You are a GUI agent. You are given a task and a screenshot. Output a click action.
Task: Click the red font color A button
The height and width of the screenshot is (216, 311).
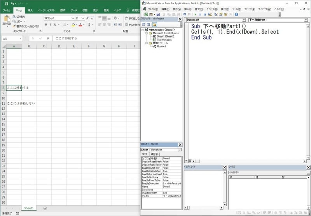coord(80,24)
